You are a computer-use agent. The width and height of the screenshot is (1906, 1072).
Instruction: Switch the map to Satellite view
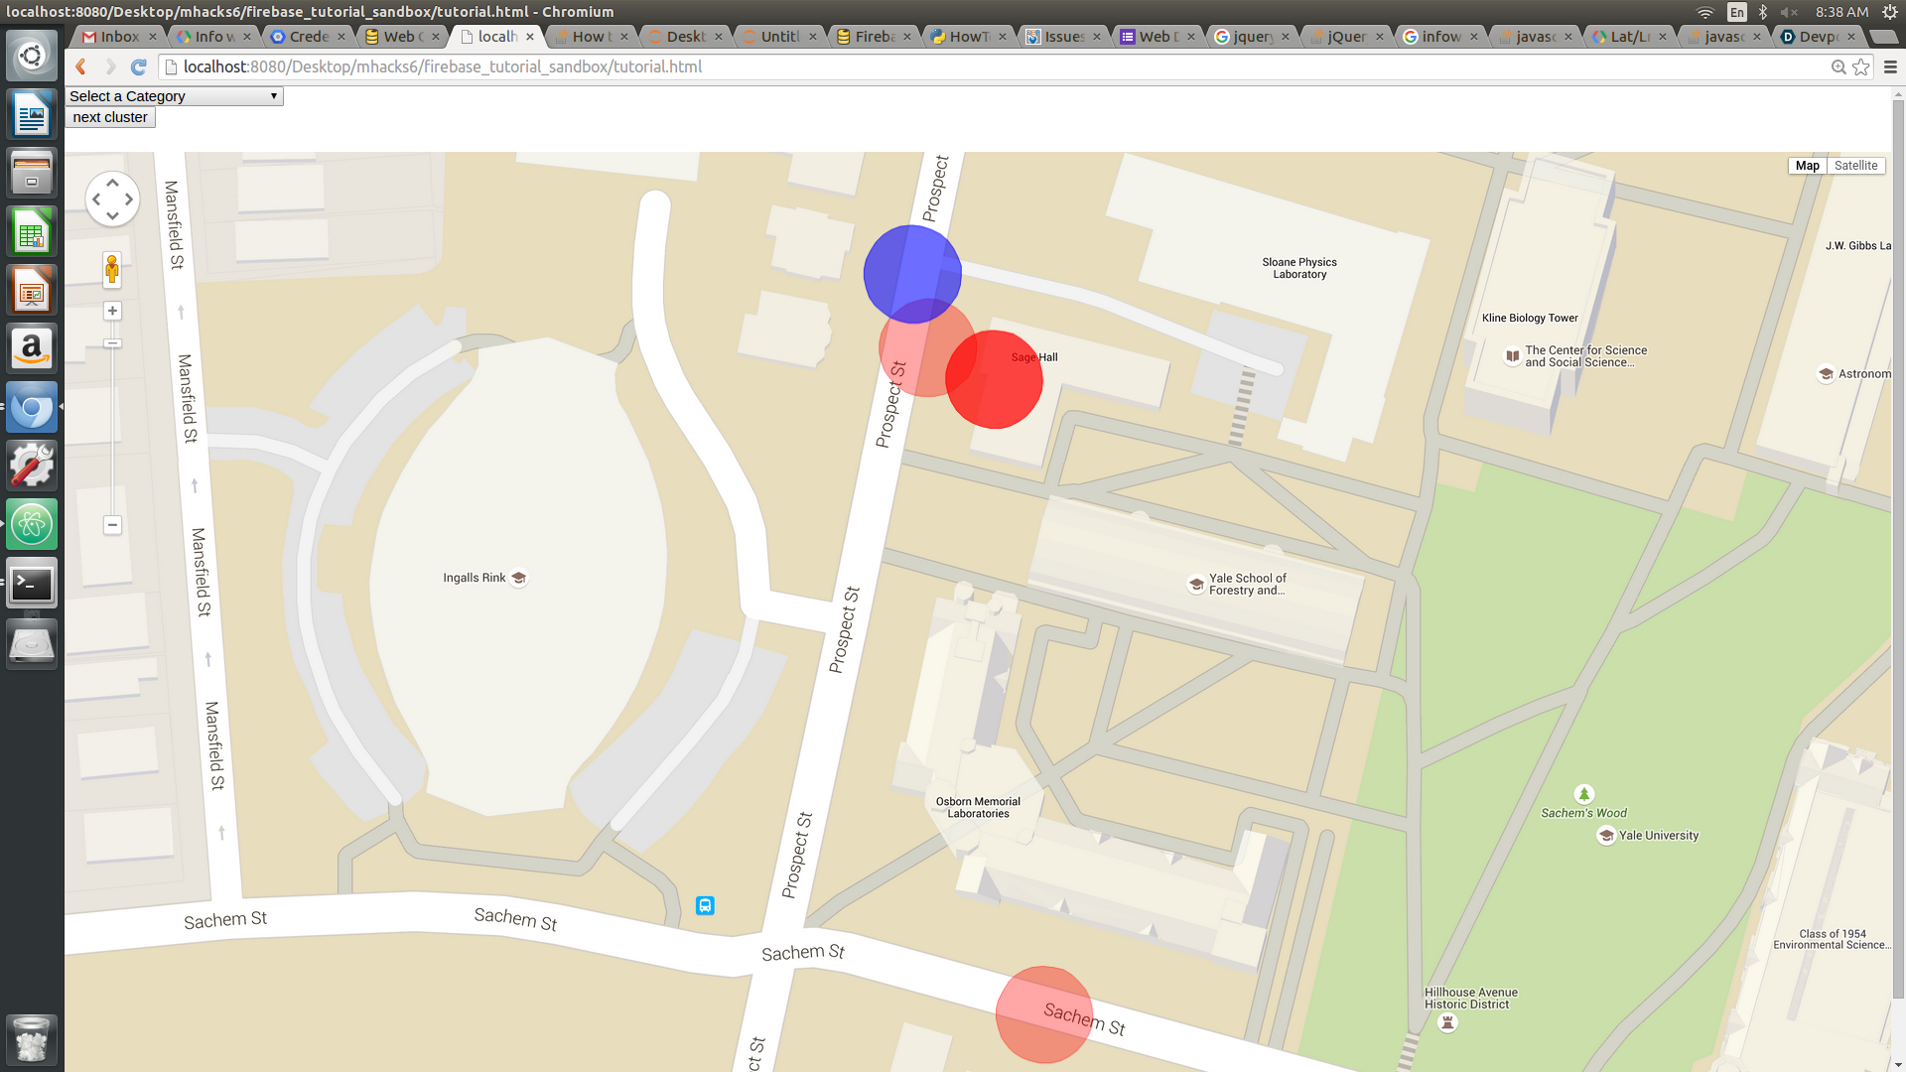1855,166
